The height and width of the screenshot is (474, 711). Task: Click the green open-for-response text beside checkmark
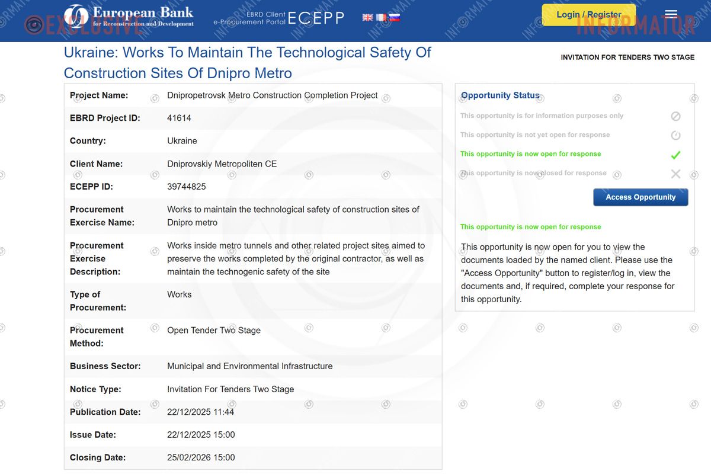pos(530,154)
